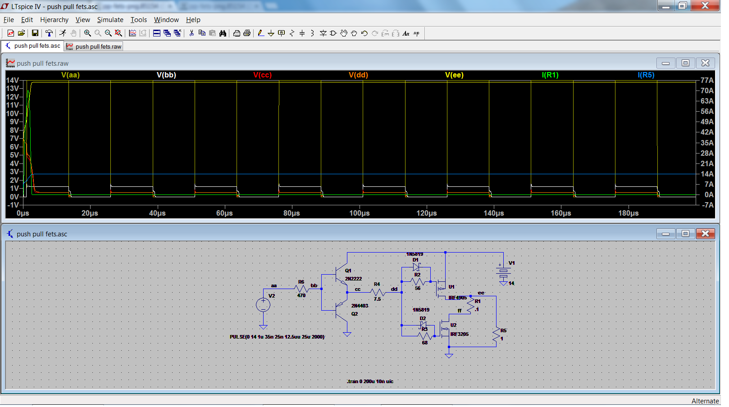Open the Tools menu
The width and height of the screenshot is (729, 407).
pyautogui.click(x=139, y=20)
